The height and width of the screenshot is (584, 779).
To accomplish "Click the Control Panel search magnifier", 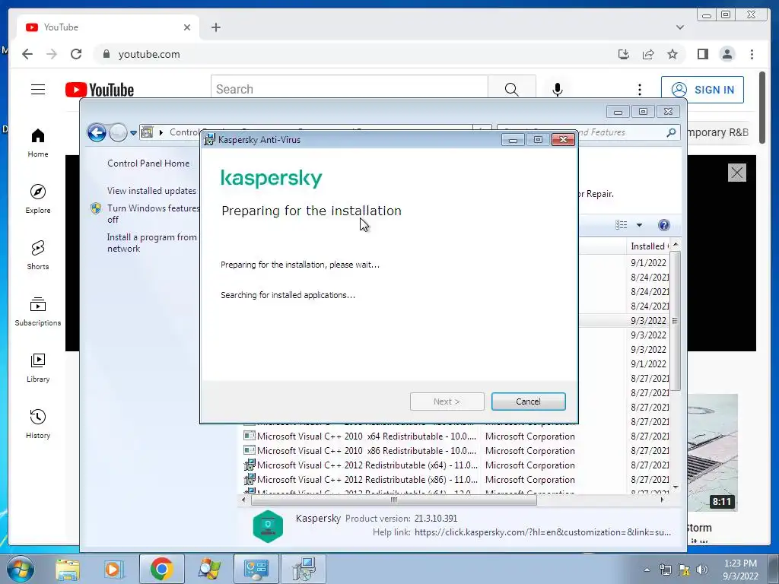I will [x=671, y=132].
